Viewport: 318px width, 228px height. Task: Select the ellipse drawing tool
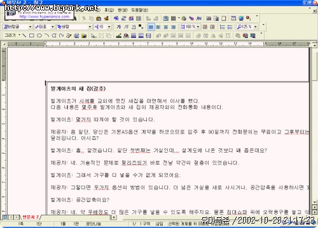click(x=39, y=35)
